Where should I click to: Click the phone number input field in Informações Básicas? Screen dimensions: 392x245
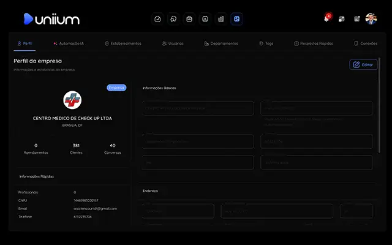point(317,141)
